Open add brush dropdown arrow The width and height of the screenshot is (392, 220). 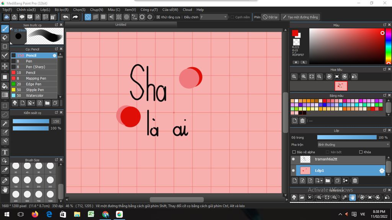pyautogui.click(x=33, y=103)
